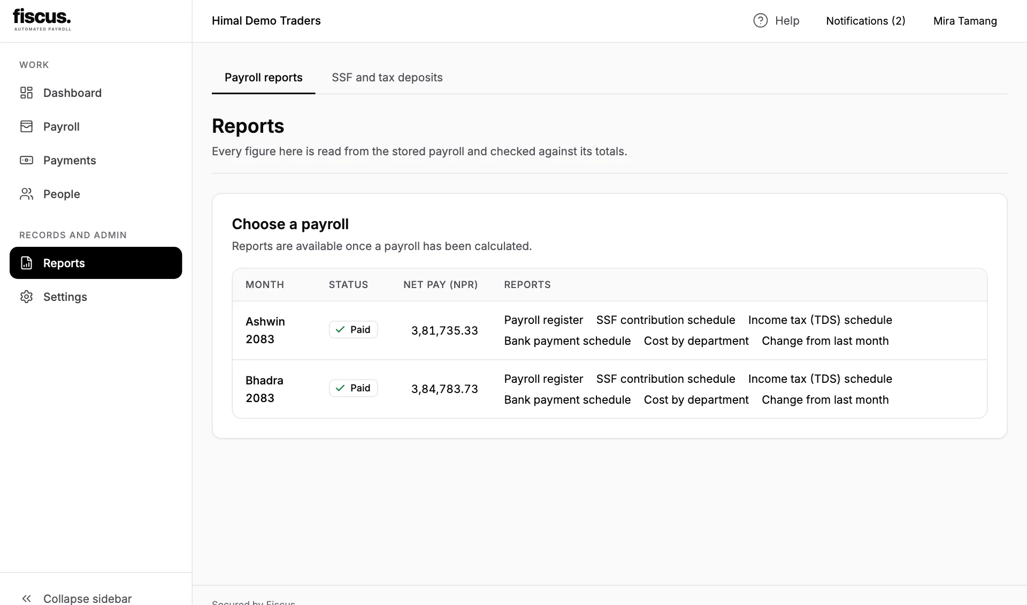Open the Payments section

tap(96, 160)
